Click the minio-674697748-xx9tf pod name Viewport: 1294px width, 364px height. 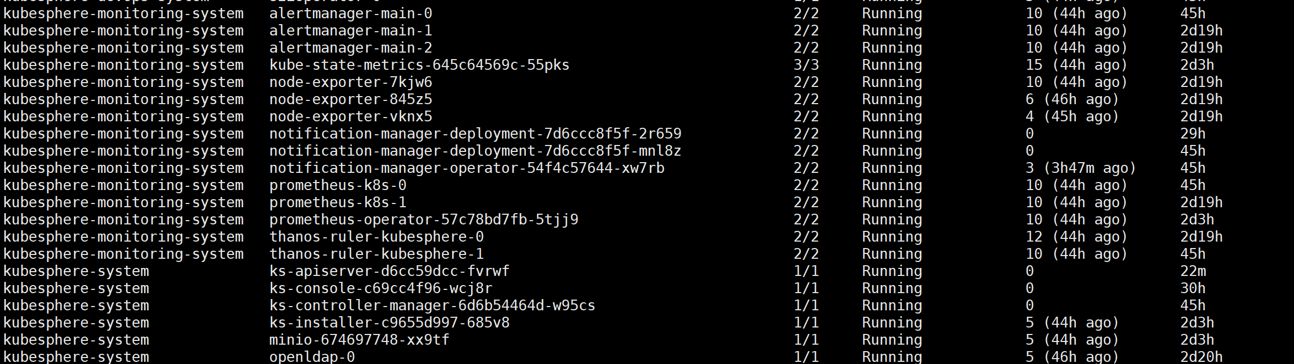359,340
